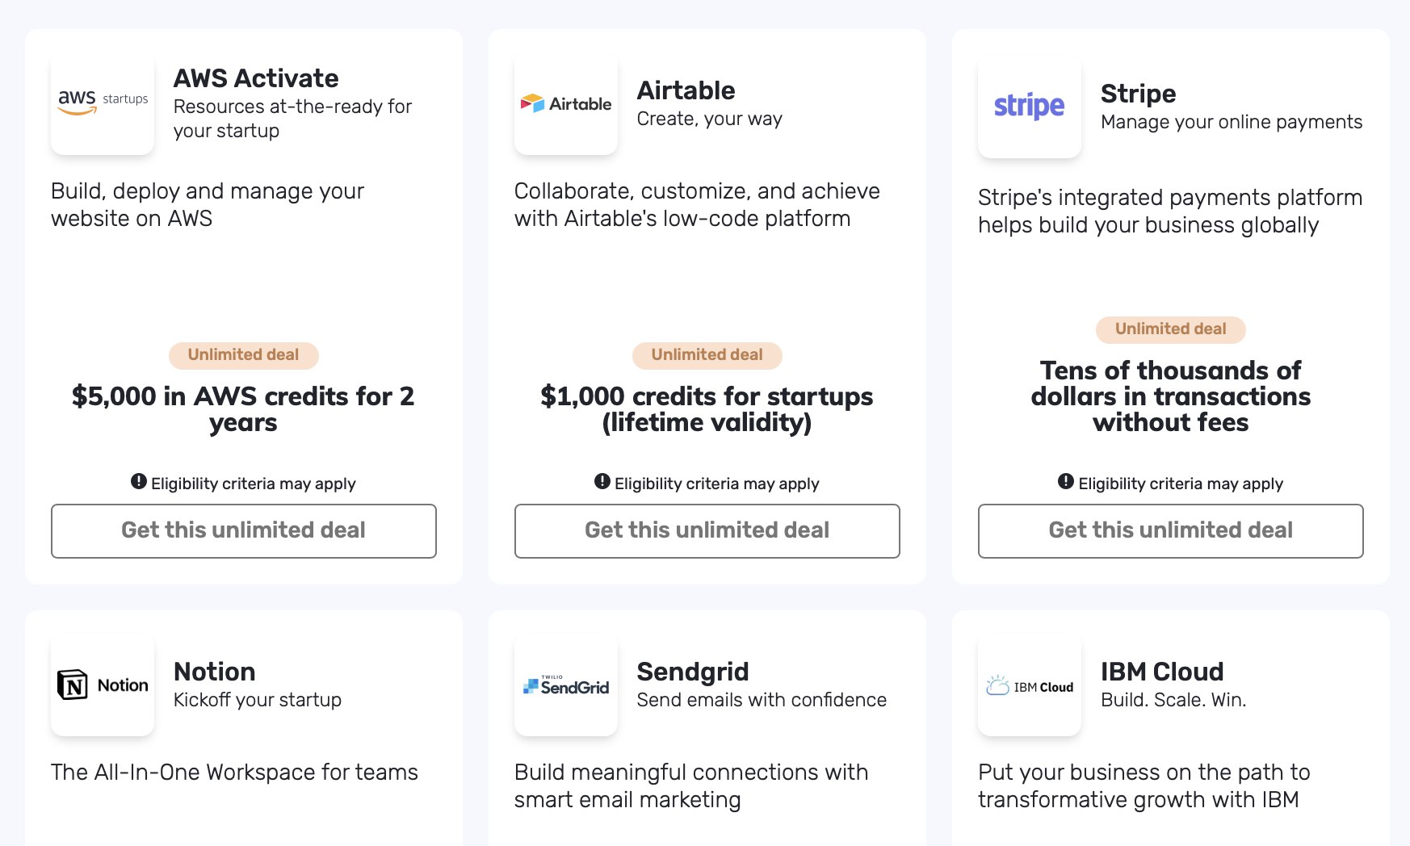Click the SendGrid logo tile
This screenshot has height=846, width=1410.
566,685
